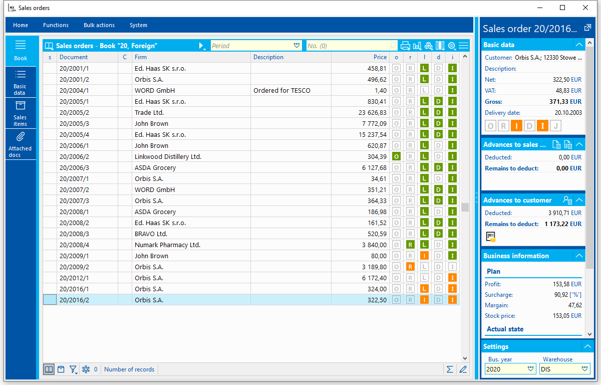Open the hamburger menu in list toolbar
601x385 pixels.
coord(463,46)
